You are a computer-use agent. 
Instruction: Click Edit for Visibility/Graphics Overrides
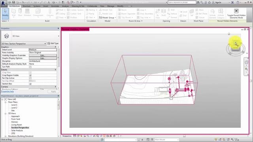[43, 55]
